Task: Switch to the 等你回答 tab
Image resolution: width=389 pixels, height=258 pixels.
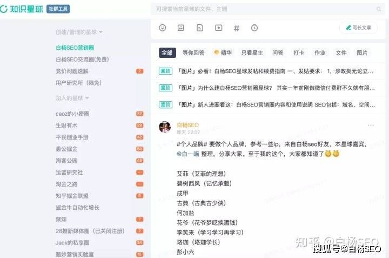Action: pos(193,53)
